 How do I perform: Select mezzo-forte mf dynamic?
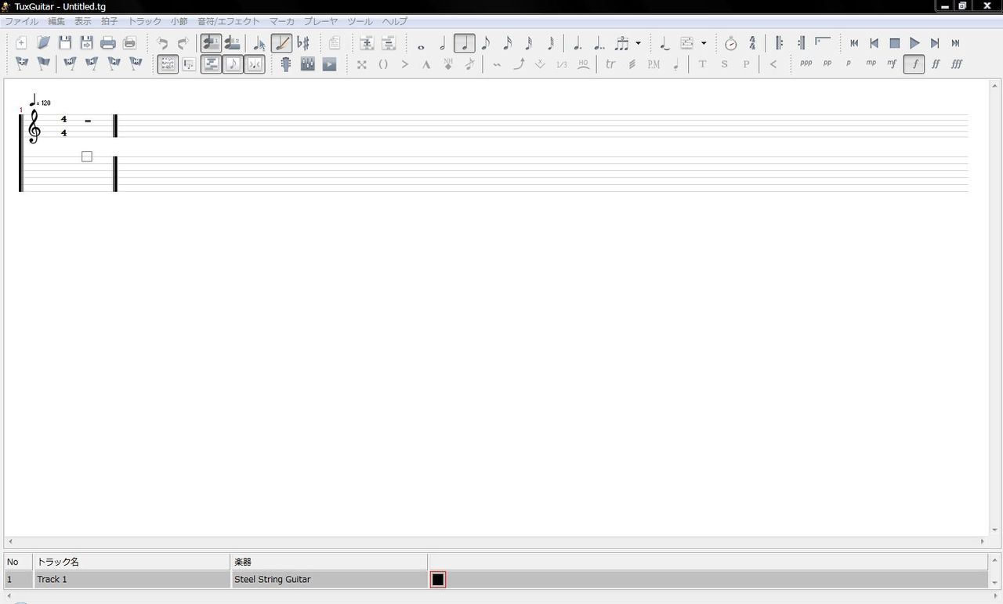[892, 64]
